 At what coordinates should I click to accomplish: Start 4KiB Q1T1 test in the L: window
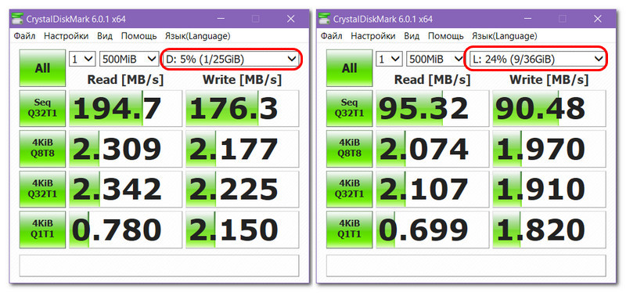tap(349, 229)
